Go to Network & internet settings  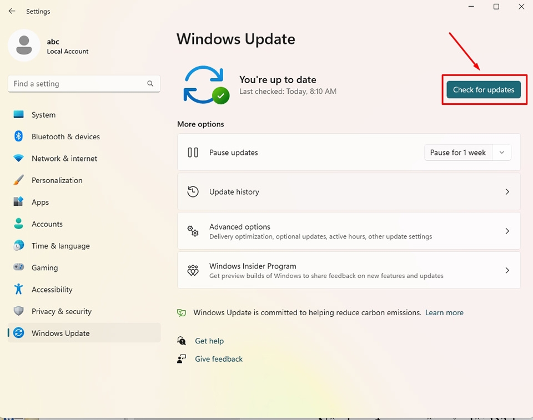pyautogui.click(x=84, y=158)
